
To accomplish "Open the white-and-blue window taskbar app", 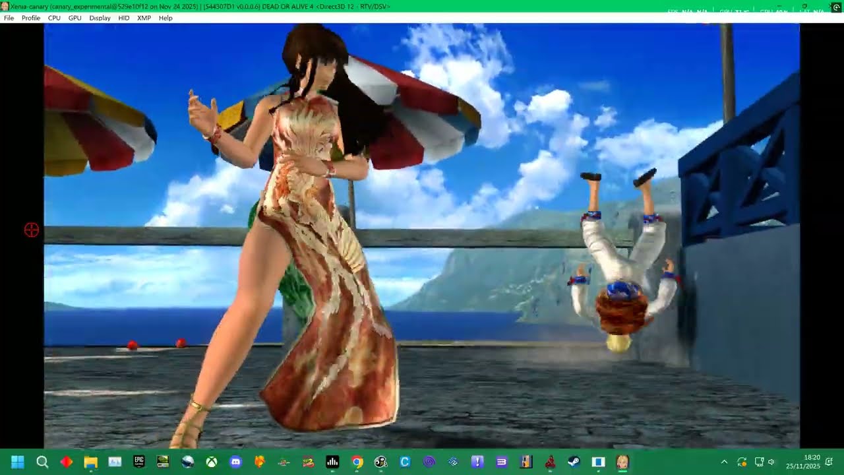I will click(598, 462).
